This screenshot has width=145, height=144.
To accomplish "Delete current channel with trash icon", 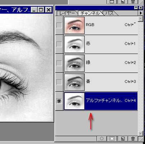I will point(133,139).
